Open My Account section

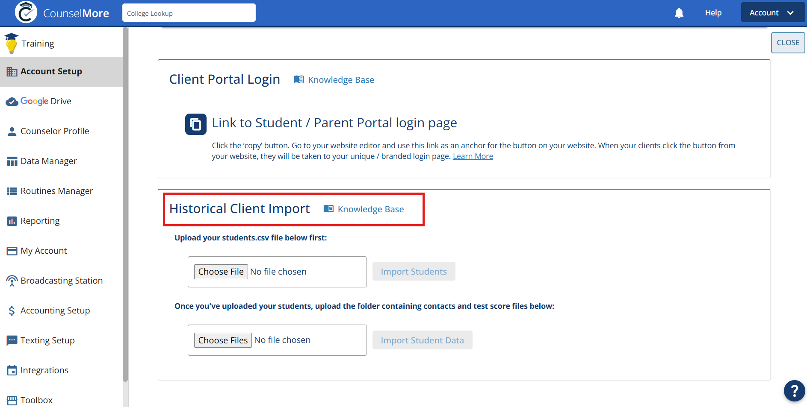coord(61,251)
